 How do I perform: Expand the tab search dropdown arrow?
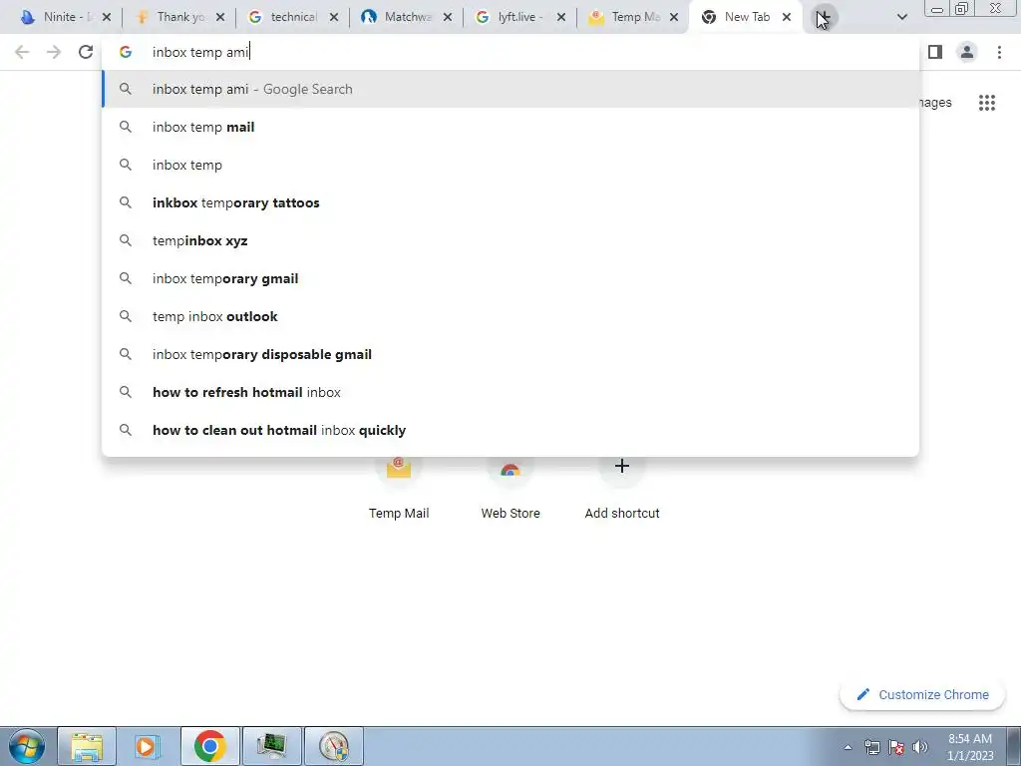[x=901, y=17]
